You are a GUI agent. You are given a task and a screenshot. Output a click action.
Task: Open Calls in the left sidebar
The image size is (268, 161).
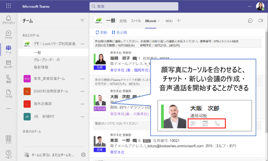pos(8,79)
